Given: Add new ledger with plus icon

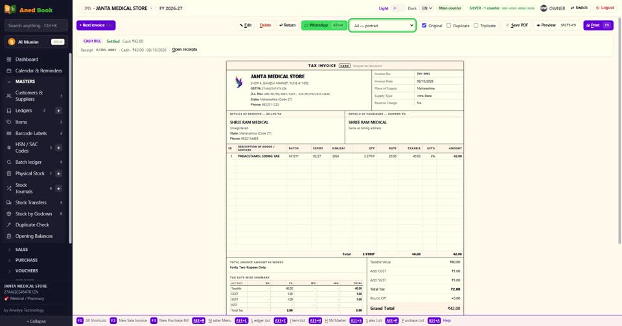Looking at the screenshot, I should pos(58,111).
